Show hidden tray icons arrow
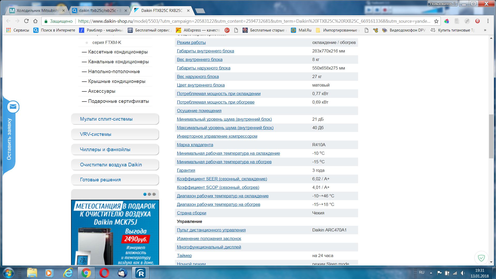The height and width of the screenshot is (279, 496). click(x=431, y=273)
